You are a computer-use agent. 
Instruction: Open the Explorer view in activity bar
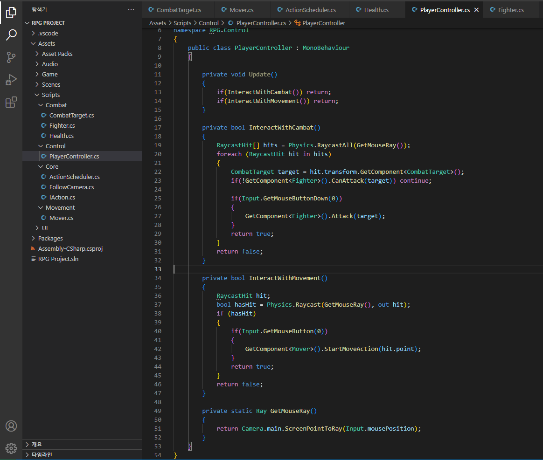click(x=11, y=13)
